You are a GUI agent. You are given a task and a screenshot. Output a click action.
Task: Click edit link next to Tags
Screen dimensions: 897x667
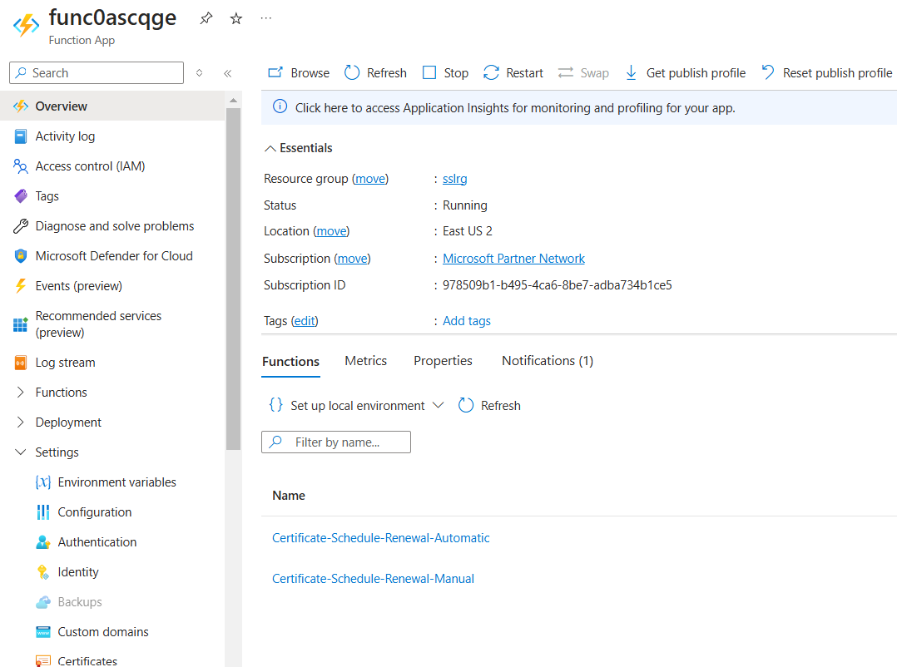point(305,321)
